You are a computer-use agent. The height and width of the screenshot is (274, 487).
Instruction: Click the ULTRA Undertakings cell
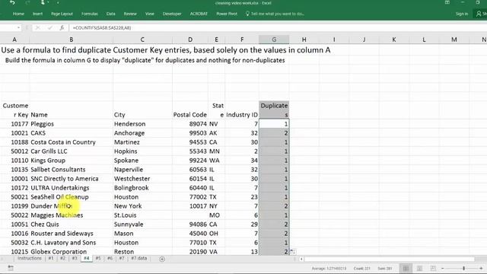point(71,188)
